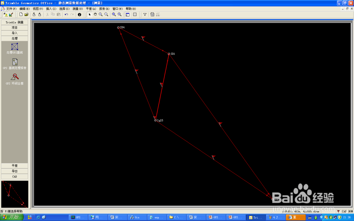The height and width of the screenshot is (221, 354).
Task: Click the import device toolbar icon
Action: pyautogui.click(x=34, y=14)
